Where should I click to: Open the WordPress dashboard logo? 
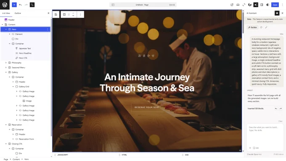pos(5,5)
